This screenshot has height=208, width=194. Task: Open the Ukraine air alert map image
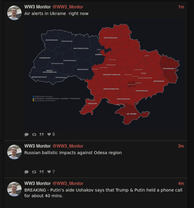click(x=104, y=74)
